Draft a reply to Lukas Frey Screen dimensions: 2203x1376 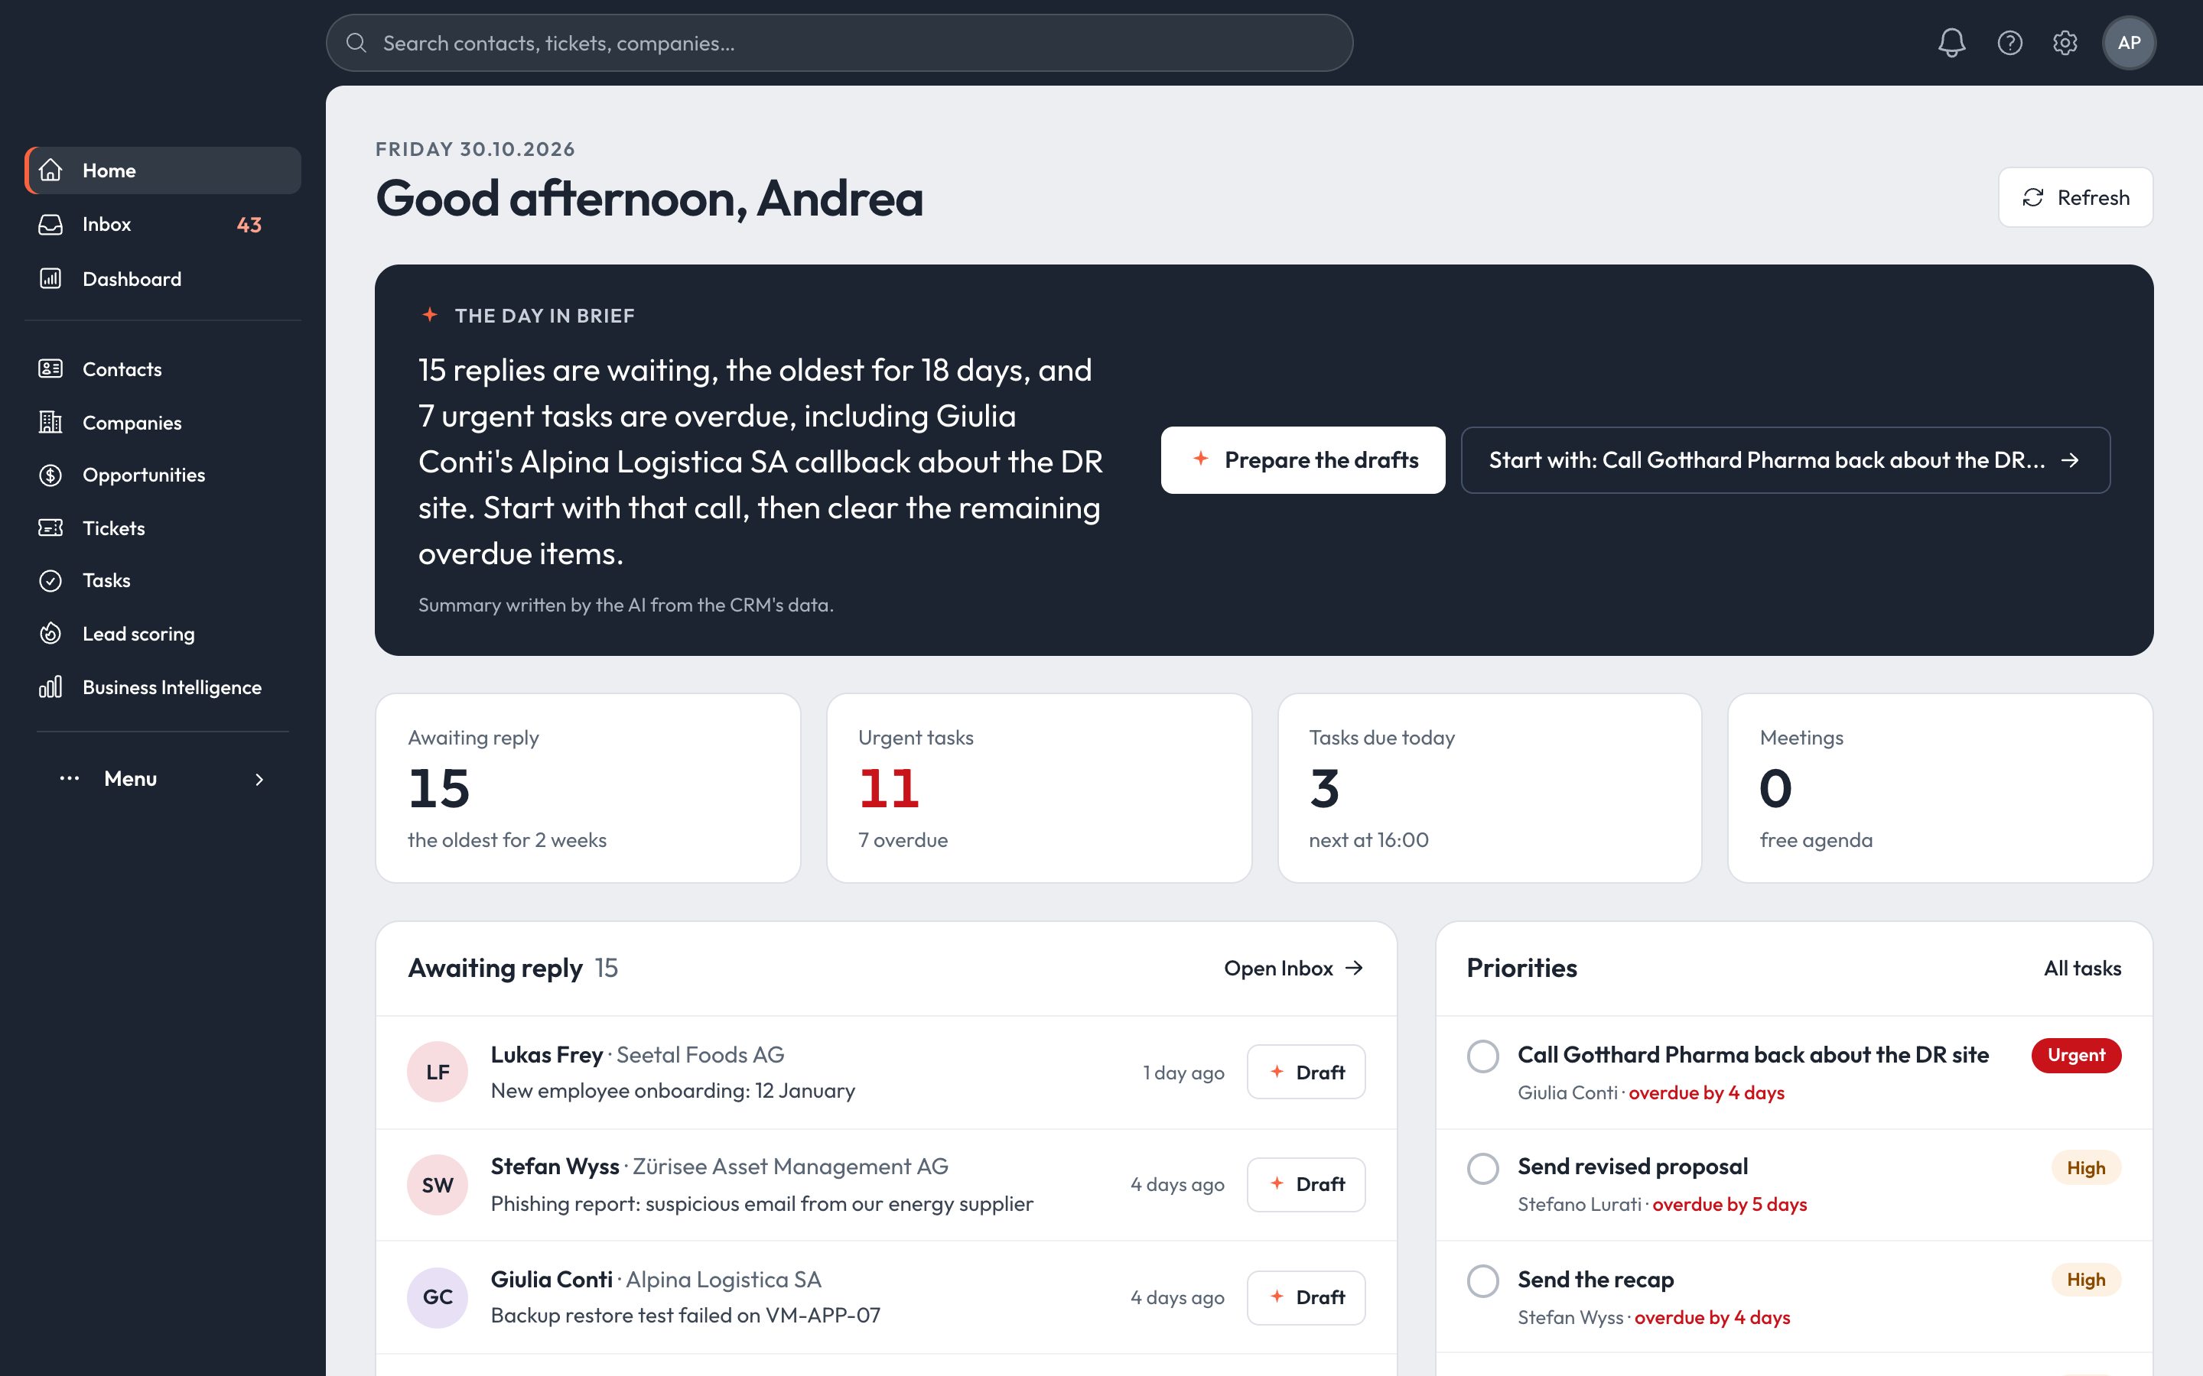click(1306, 1072)
